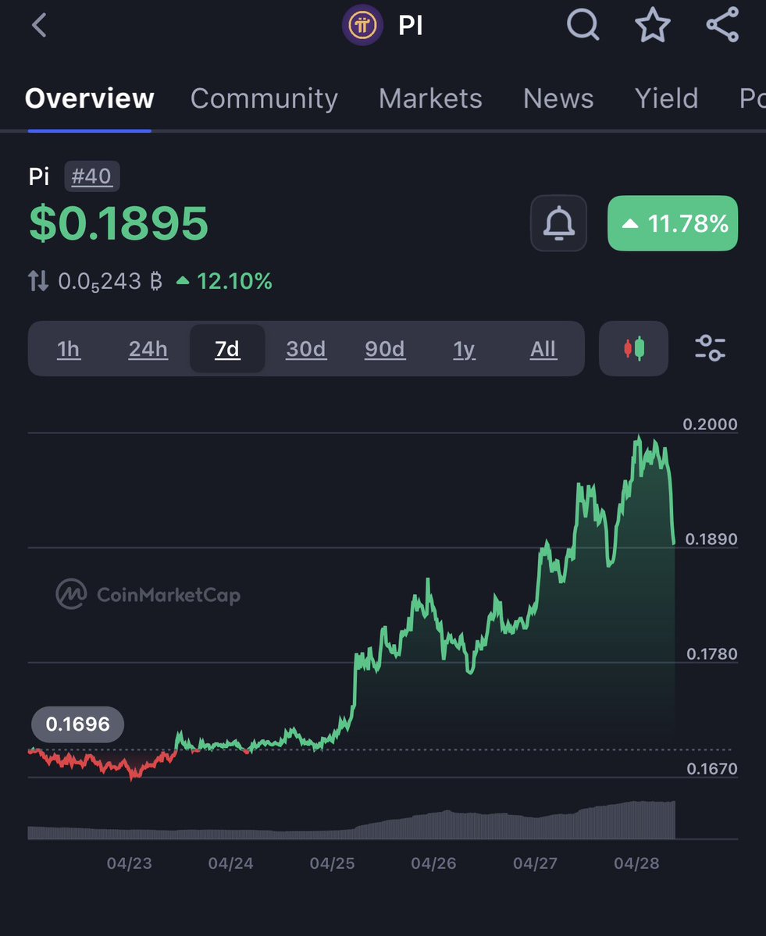766x936 pixels.
Task: Go to the News tab
Action: click(x=558, y=98)
